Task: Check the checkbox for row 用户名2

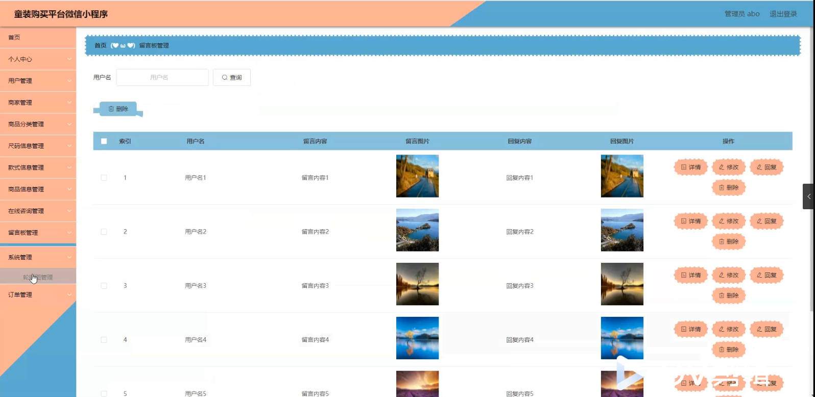Action: [104, 232]
